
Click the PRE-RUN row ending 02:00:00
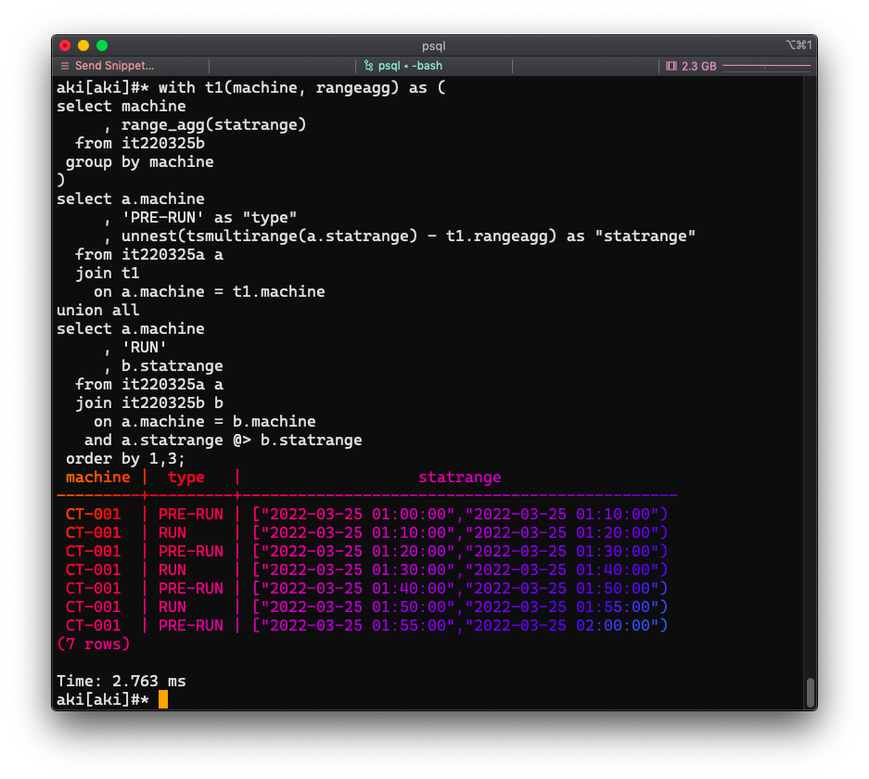point(366,626)
